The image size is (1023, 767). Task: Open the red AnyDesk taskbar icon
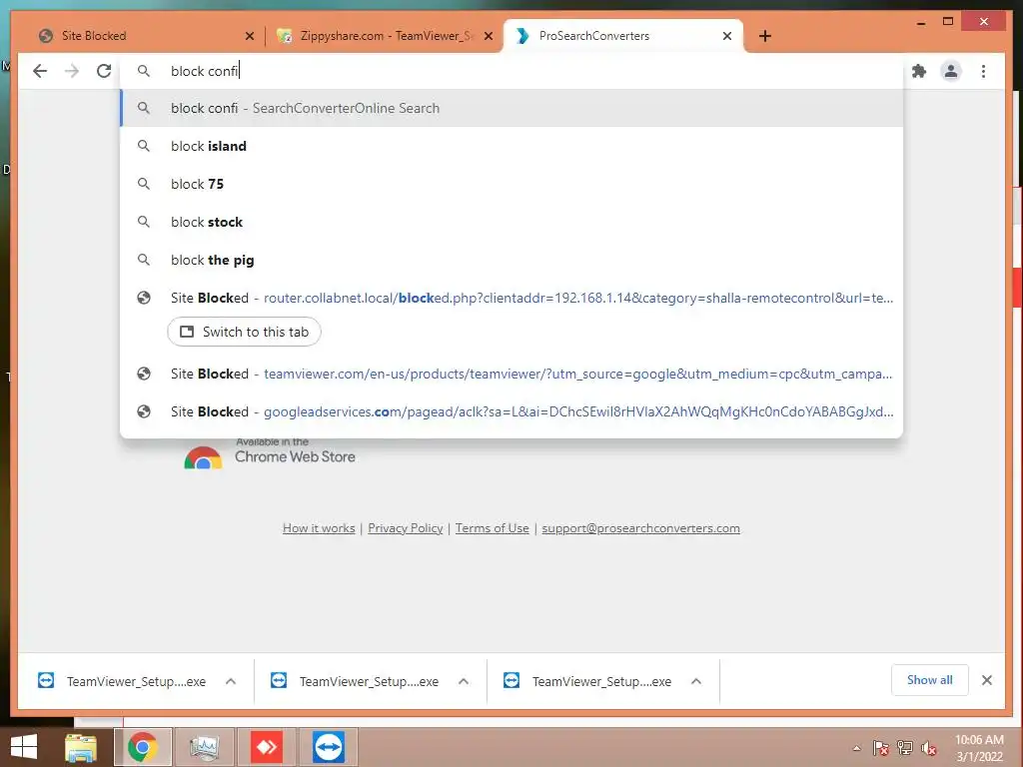[x=266, y=747]
